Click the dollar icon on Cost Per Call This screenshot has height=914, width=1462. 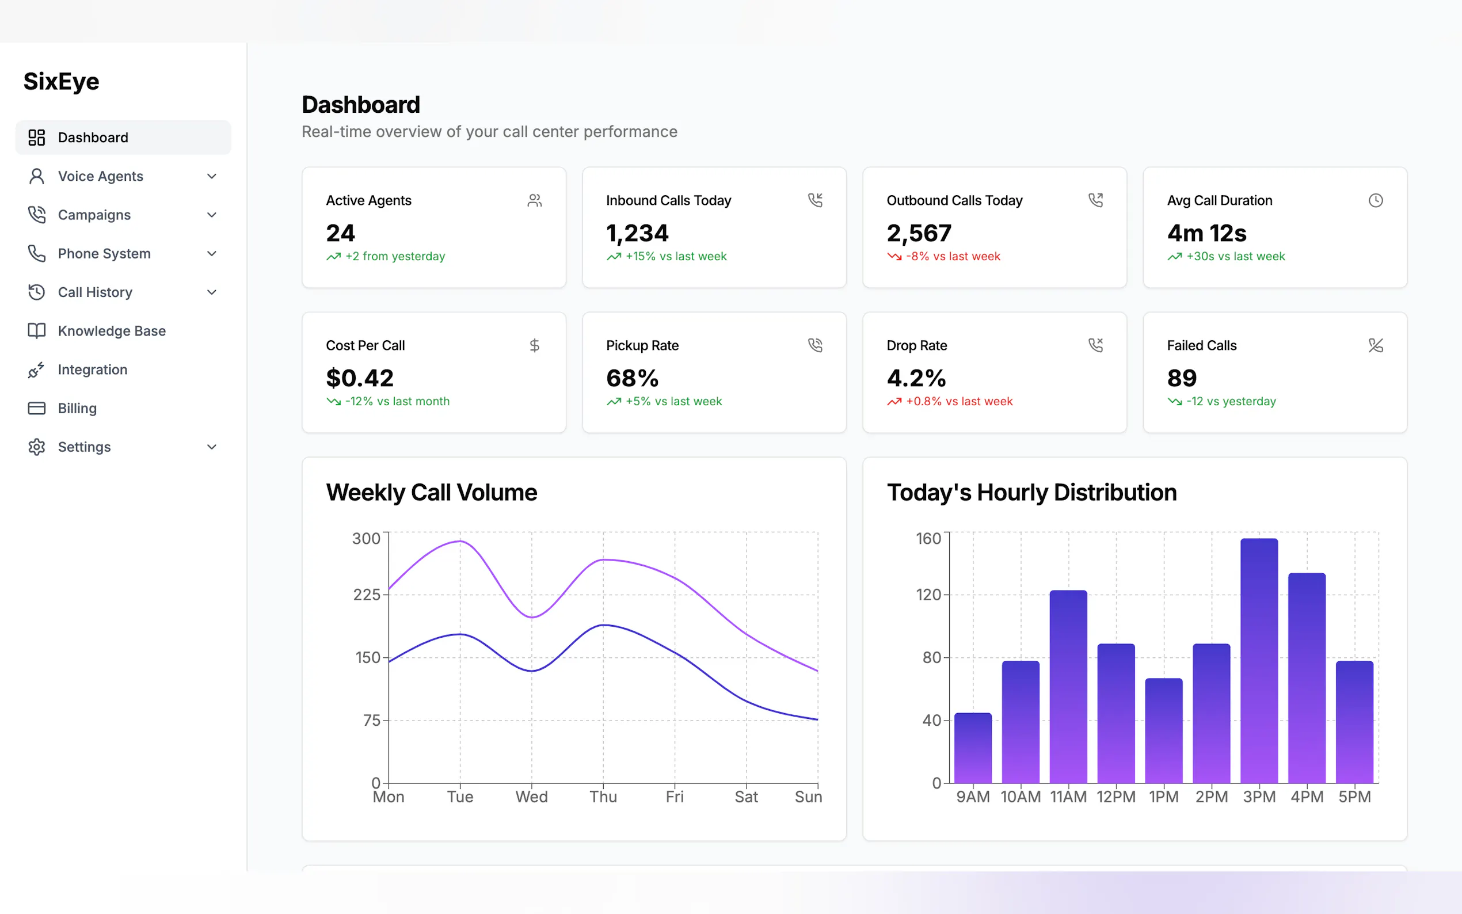pos(534,345)
